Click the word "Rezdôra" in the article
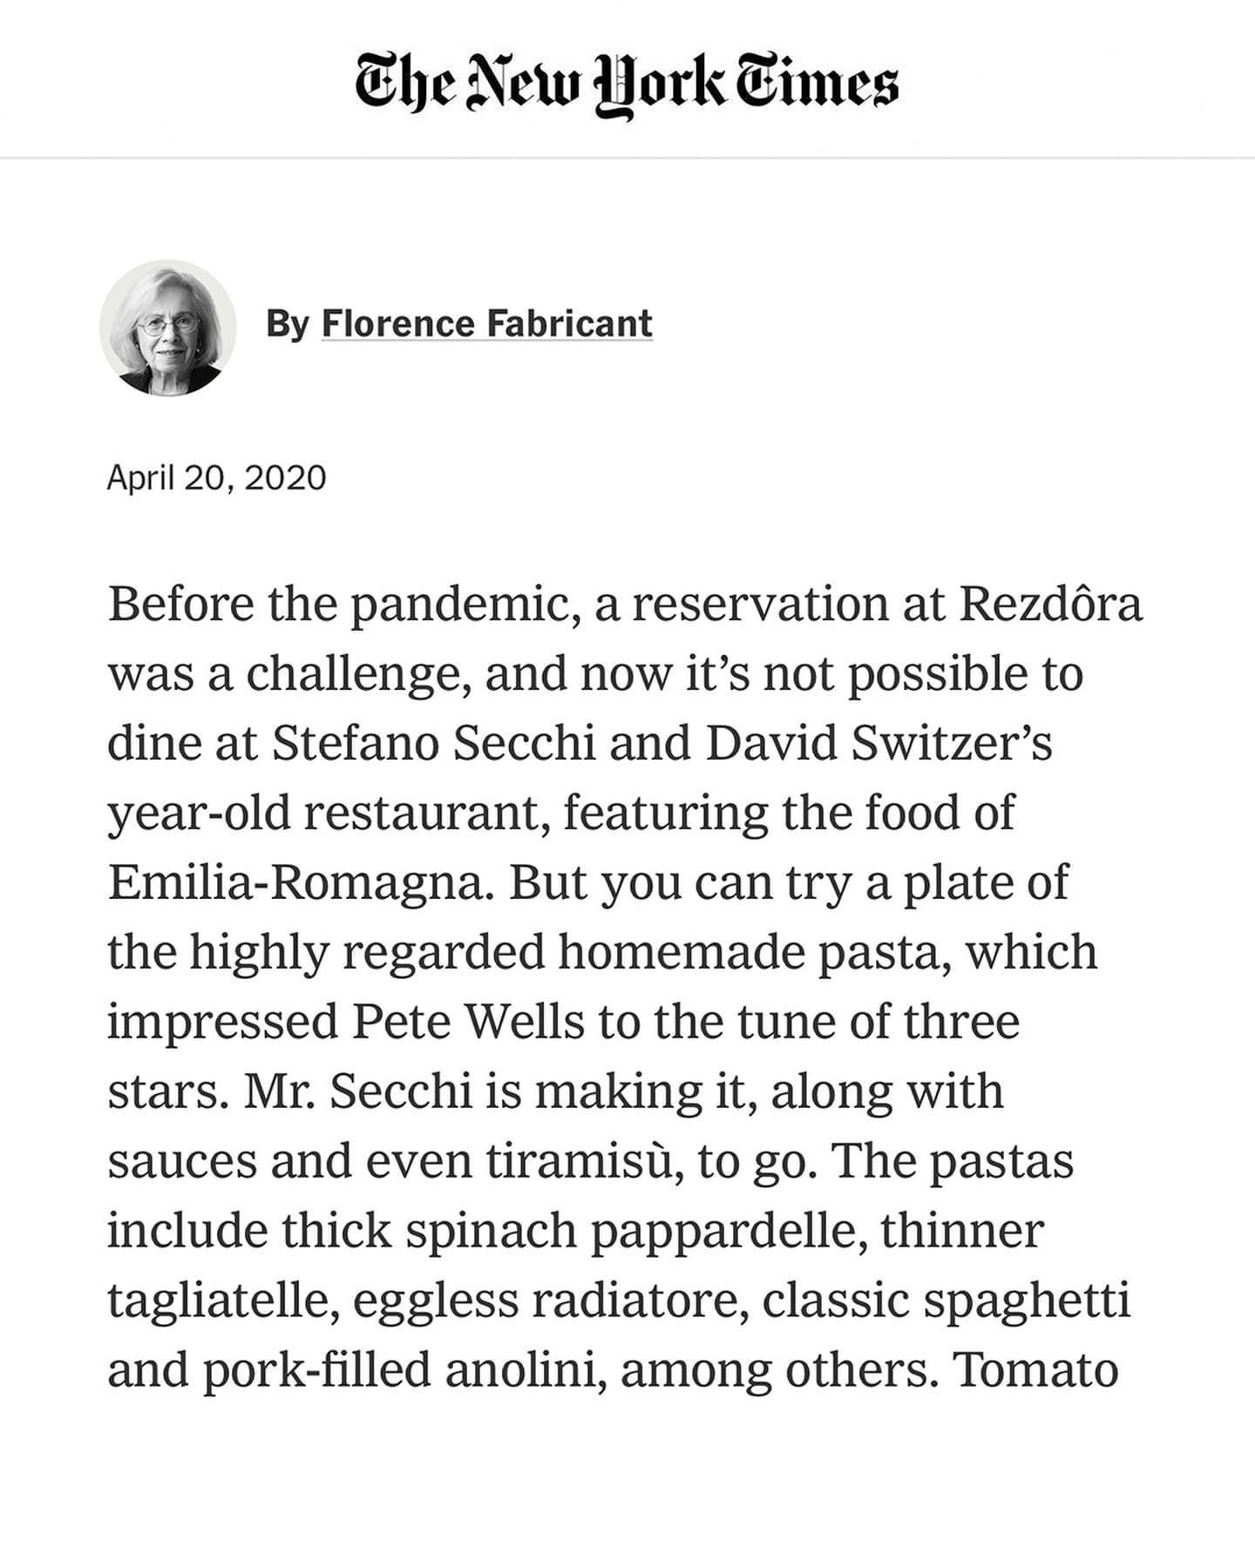Screen dimensions: 1255x1568 [1050, 605]
